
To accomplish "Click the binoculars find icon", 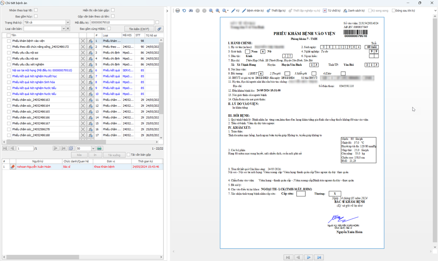I will pos(191,11).
